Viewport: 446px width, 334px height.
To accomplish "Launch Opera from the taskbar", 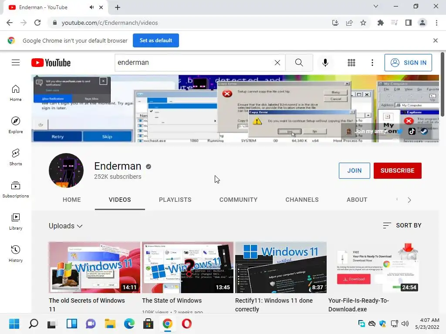I will click(x=186, y=324).
